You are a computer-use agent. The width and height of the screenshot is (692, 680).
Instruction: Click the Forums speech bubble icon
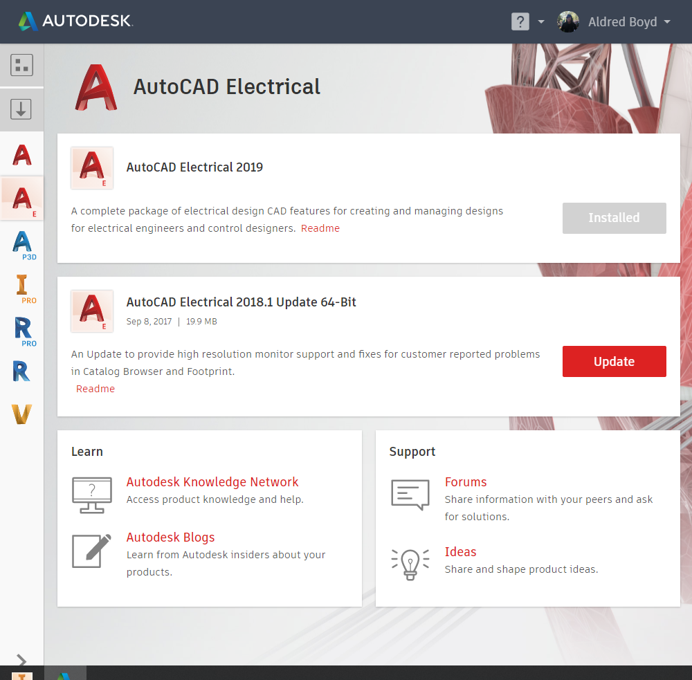click(410, 493)
